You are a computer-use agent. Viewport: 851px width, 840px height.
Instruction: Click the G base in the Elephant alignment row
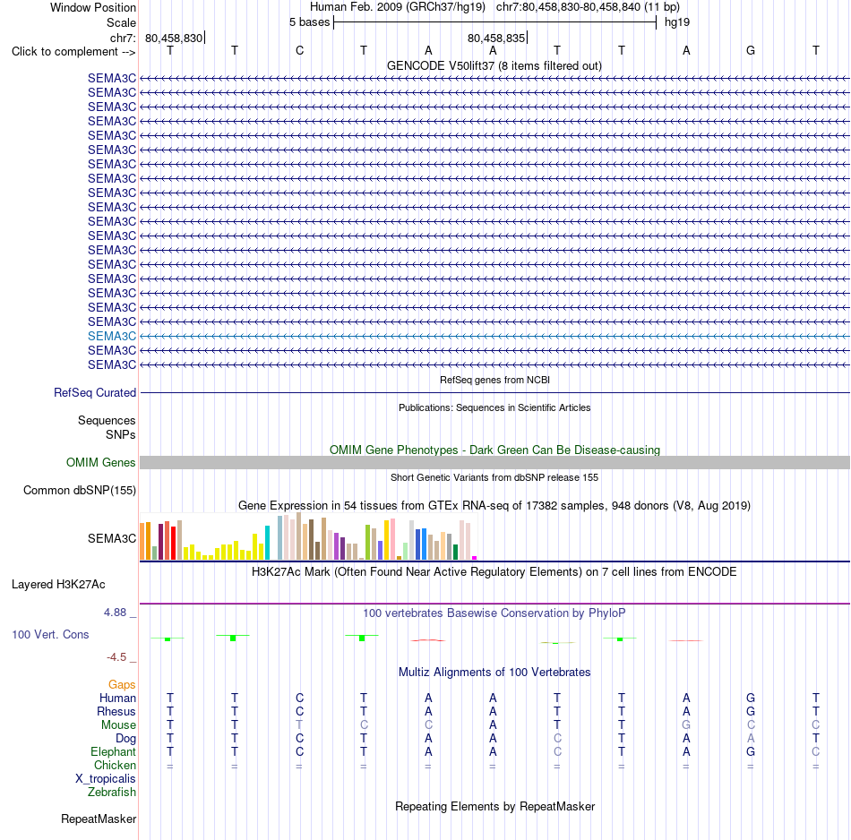tap(751, 751)
